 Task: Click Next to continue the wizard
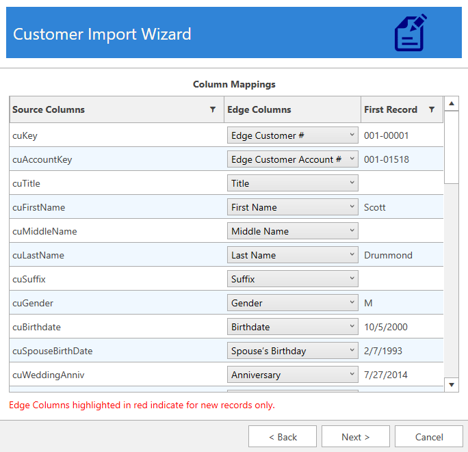(x=355, y=437)
